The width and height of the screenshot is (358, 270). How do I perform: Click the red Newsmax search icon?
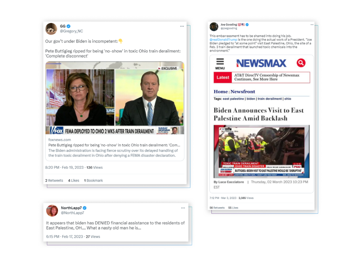tap(301, 63)
